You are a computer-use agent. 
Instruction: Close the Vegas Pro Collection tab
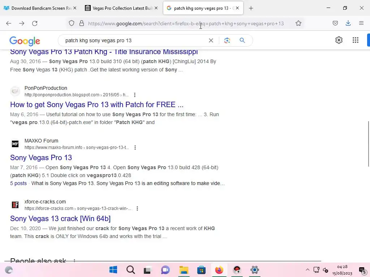pos(156,8)
